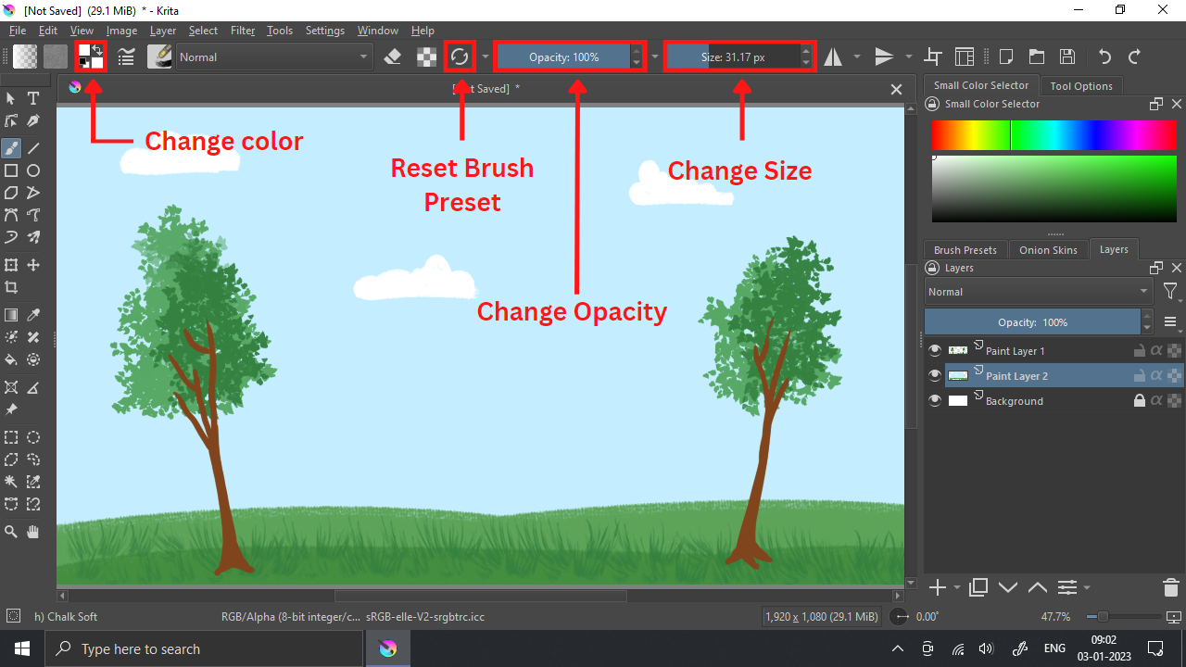
Task: Activate the Multibrush tool
Action: coord(33,237)
